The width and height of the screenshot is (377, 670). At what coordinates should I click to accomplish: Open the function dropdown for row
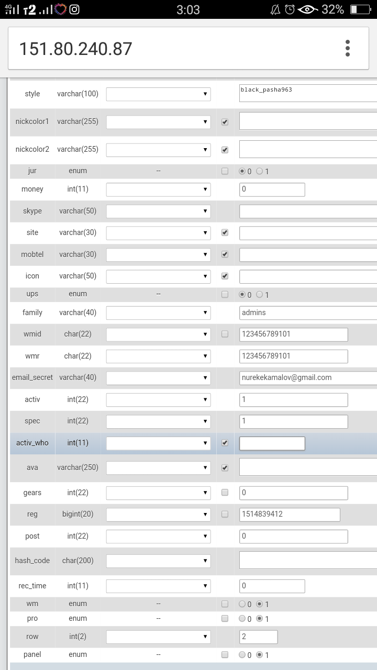point(158,637)
